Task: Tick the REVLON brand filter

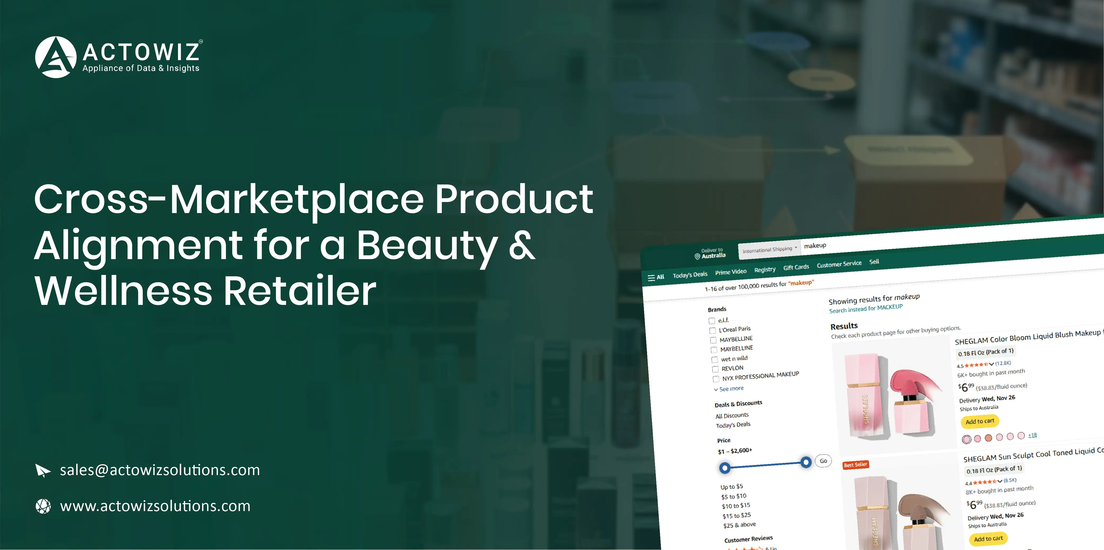Action: (715, 369)
